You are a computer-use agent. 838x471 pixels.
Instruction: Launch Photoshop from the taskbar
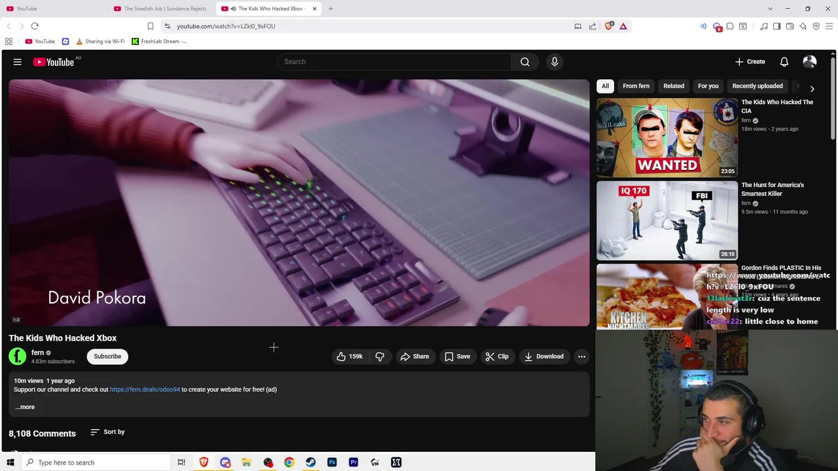pos(332,462)
